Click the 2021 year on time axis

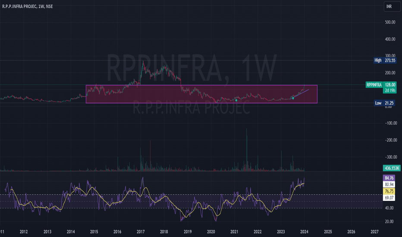pos(234,232)
